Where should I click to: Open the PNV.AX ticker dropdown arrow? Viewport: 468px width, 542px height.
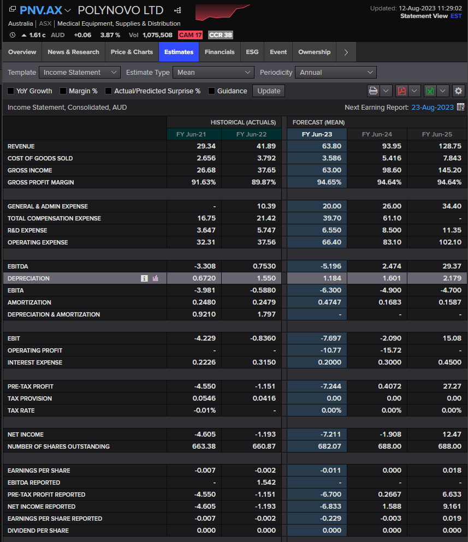(x=68, y=11)
